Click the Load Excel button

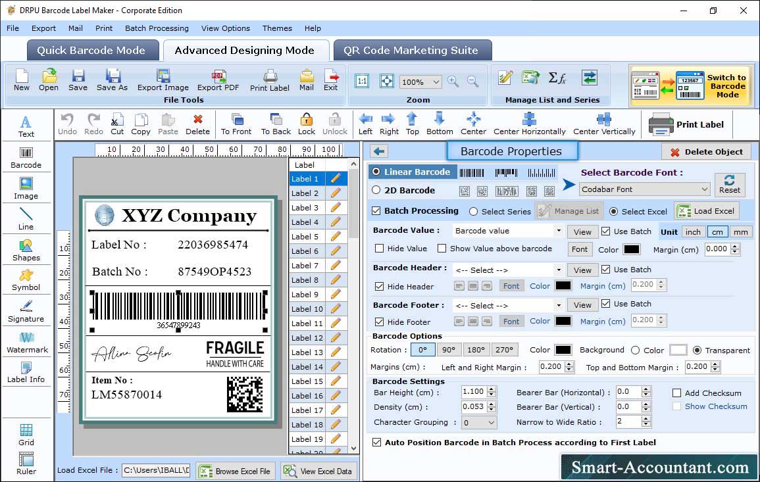(x=707, y=210)
